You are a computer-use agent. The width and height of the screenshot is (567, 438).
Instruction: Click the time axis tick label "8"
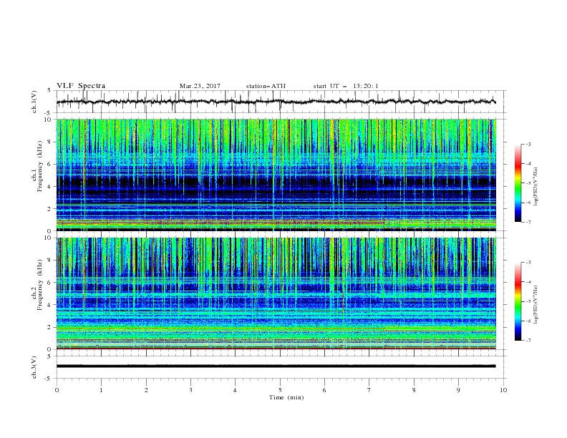414,390
